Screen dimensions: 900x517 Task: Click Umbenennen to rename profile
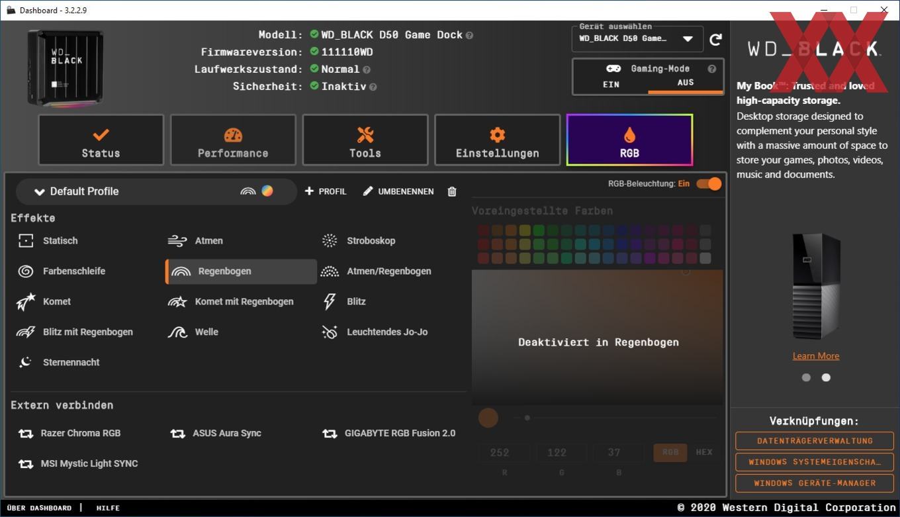point(398,191)
